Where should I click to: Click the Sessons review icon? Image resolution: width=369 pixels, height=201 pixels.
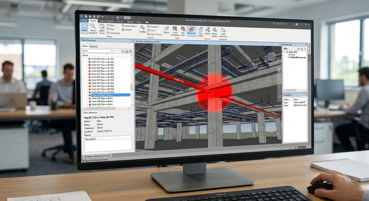pyautogui.click(x=207, y=31)
